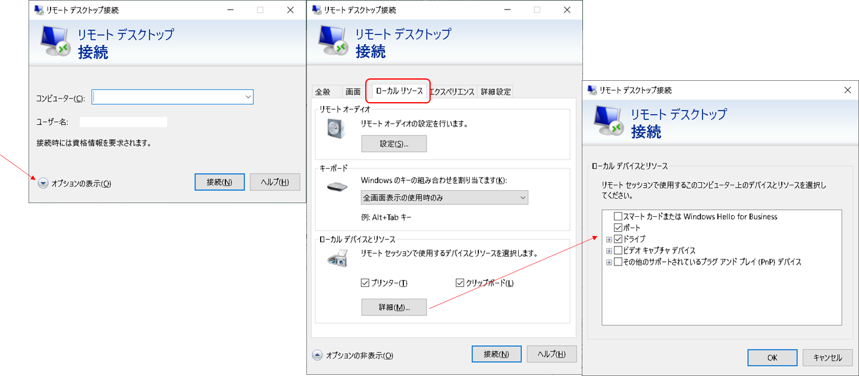Check the ビデオ キャプチャ デバイス checkbox
Image resolution: width=859 pixels, height=376 pixels.
(618, 250)
